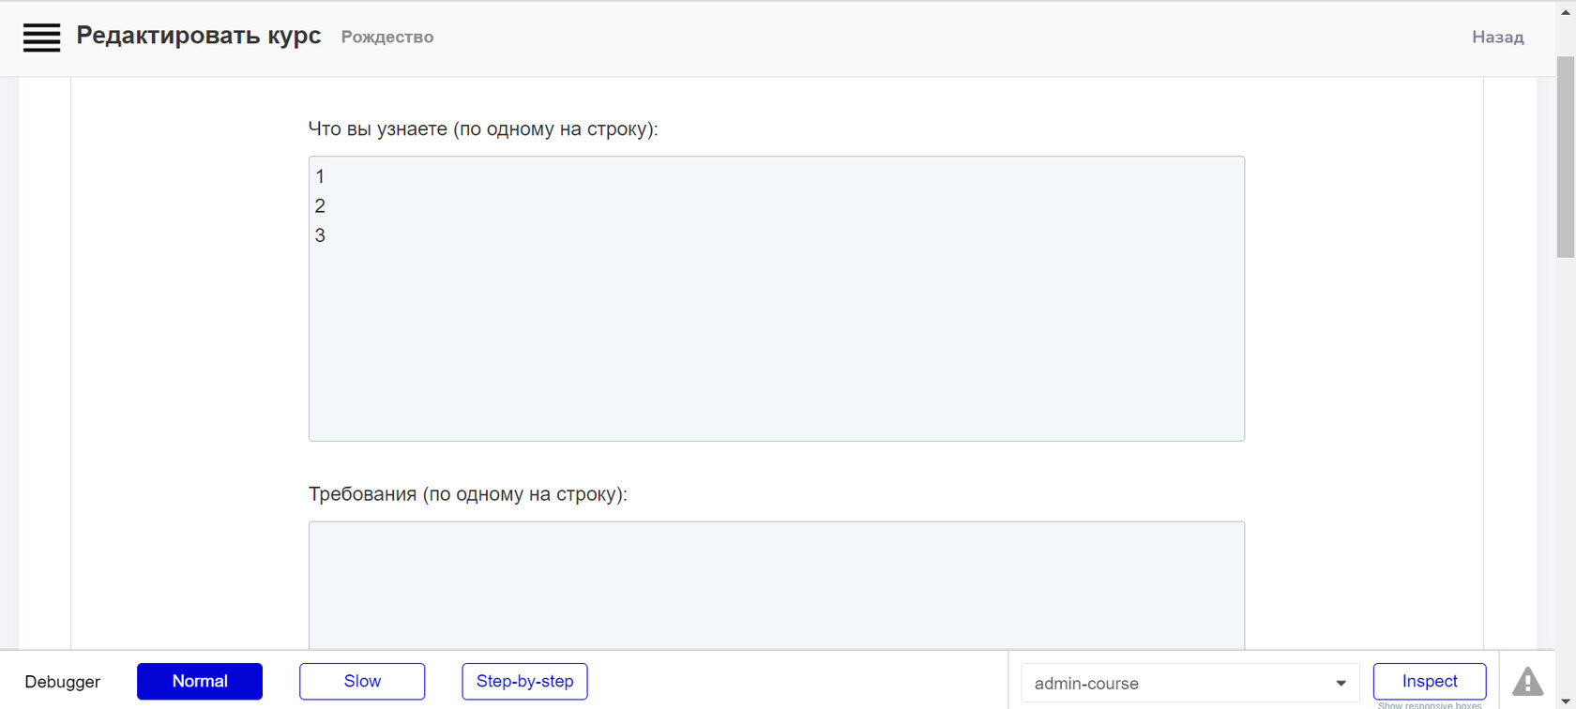
Task: Enable Slow debugger mode
Action: click(x=362, y=682)
